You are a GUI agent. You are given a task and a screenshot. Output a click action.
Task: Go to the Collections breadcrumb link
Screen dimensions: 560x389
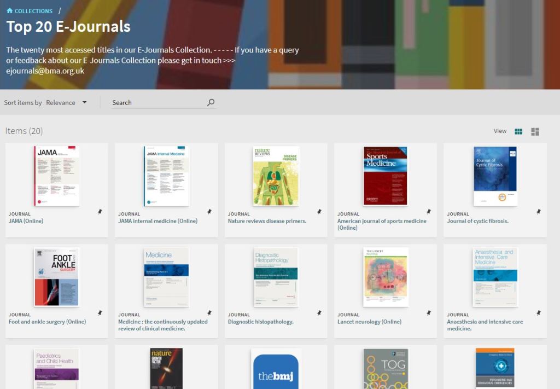(x=33, y=11)
